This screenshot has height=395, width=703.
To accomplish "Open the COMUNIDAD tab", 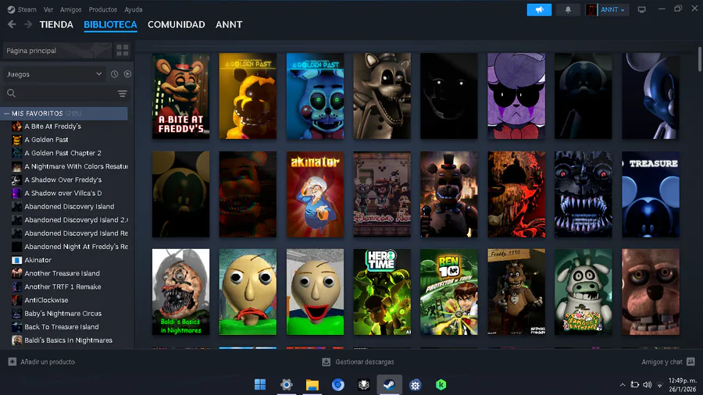I will 177,25.
